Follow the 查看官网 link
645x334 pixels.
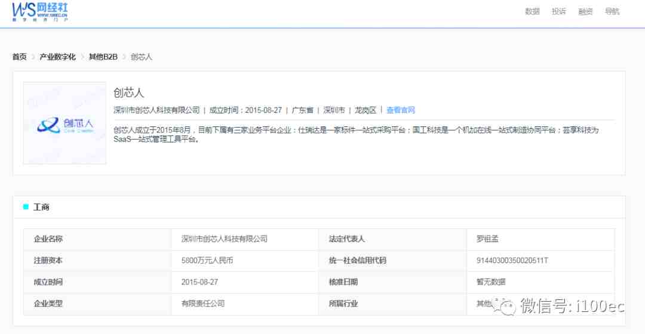(x=401, y=110)
